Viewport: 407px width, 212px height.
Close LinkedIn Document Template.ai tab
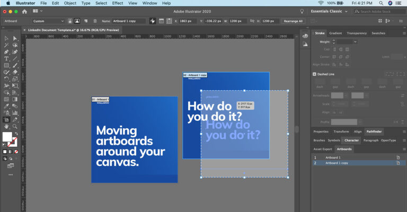coord(24,30)
